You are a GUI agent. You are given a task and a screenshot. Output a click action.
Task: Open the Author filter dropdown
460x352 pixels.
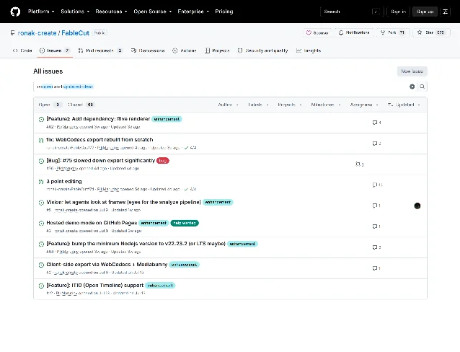(229, 105)
